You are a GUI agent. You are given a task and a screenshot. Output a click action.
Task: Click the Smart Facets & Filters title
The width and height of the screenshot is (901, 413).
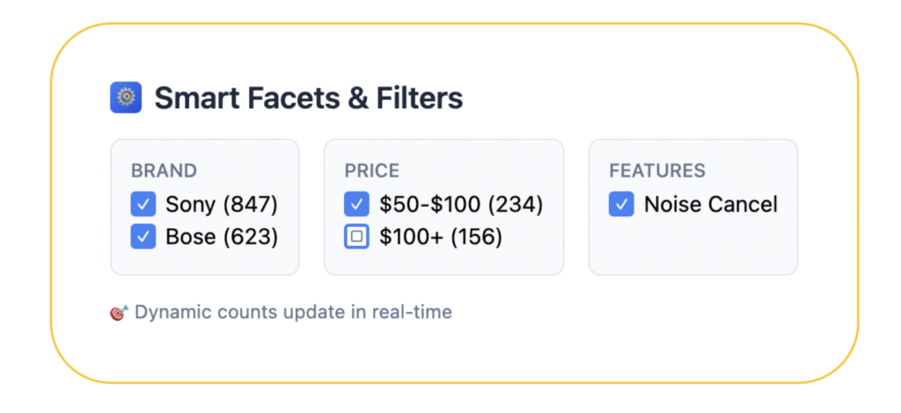point(309,98)
